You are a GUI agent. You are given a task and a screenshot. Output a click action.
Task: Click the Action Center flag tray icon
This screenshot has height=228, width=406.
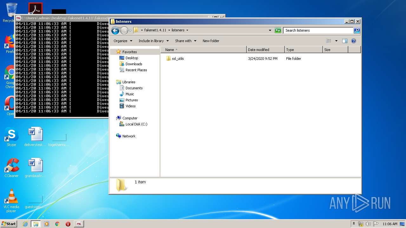376,224
